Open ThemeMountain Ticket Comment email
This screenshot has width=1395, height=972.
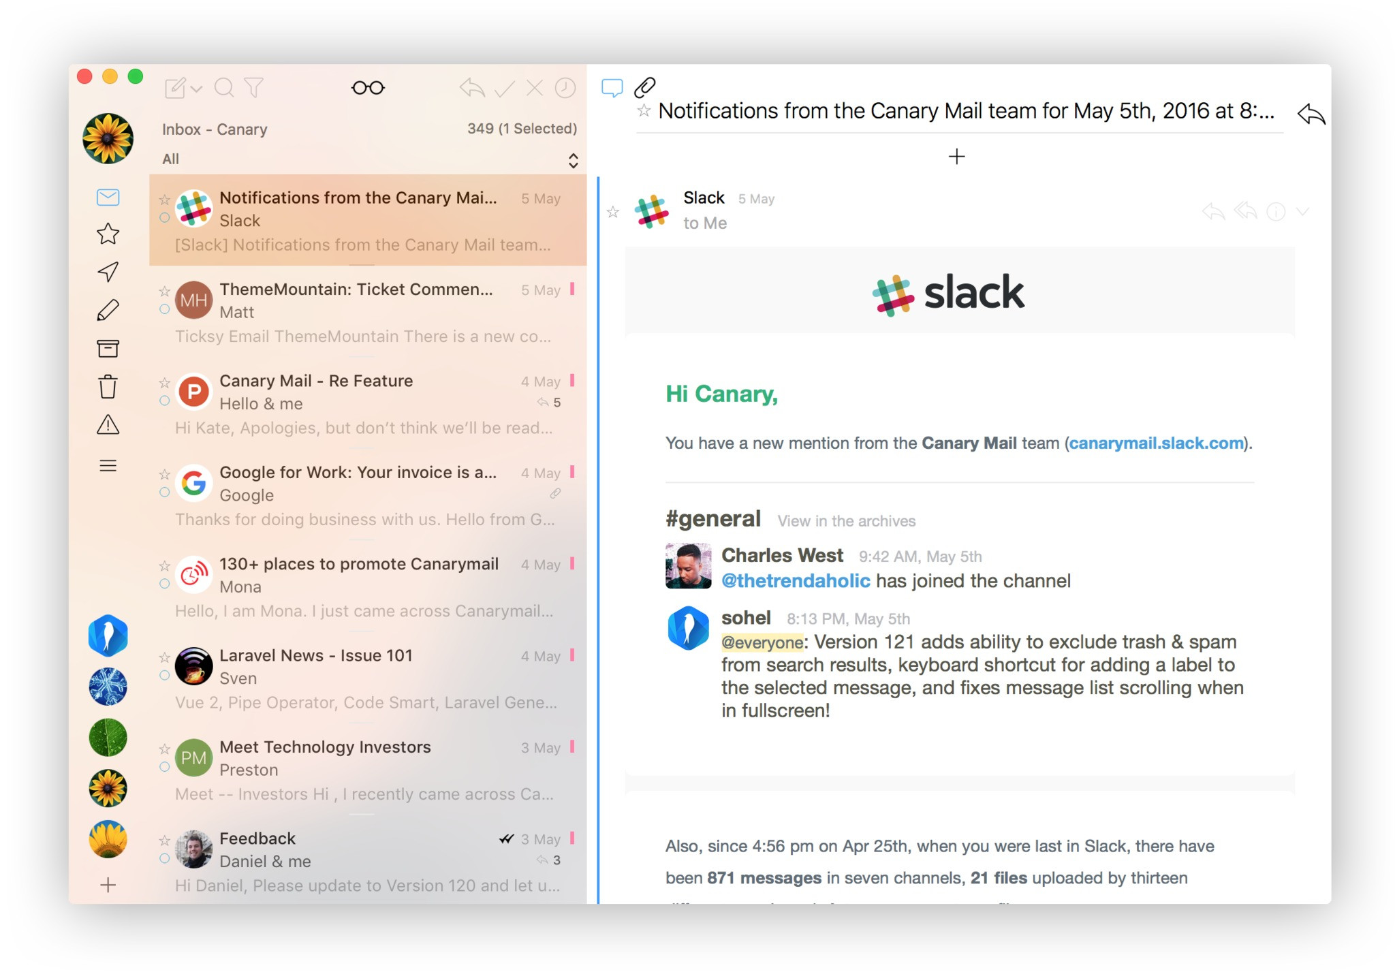(x=368, y=312)
